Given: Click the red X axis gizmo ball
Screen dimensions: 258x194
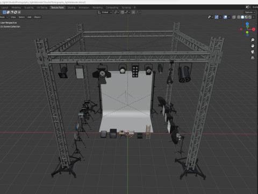Looking at the screenshot, I should [x=254, y=29].
